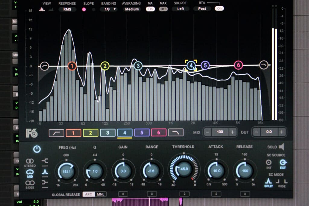Screen dimensions: 309x206
Task: Decrease Out level with minus button
Action: pyautogui.click(x=256, y=132)
